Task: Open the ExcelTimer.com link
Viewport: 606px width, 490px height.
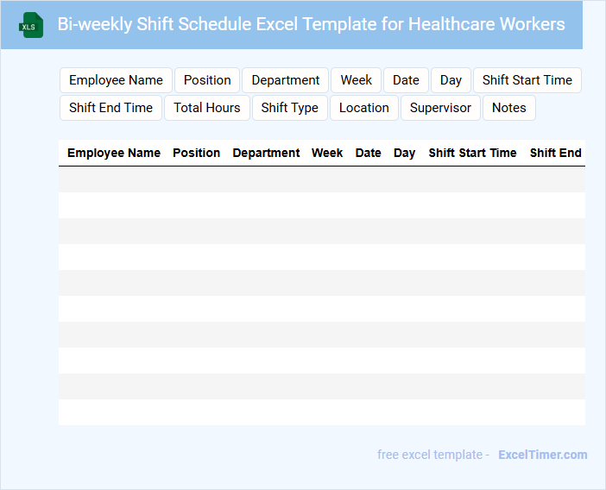Action: [x=542, y=455]
